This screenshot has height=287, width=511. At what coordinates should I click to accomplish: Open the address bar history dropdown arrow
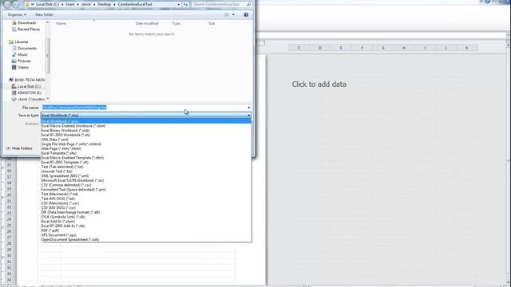coord(179,5)
